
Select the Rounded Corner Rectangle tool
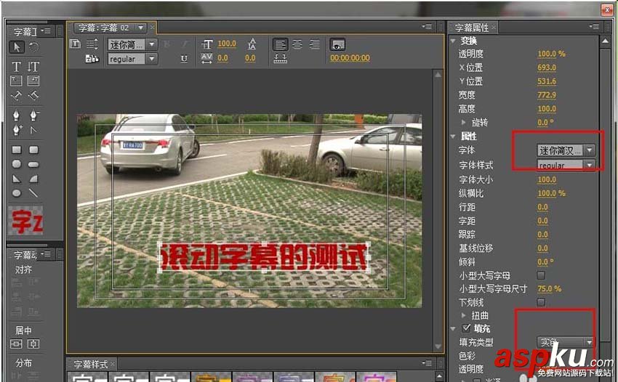(x=33, y=150)
